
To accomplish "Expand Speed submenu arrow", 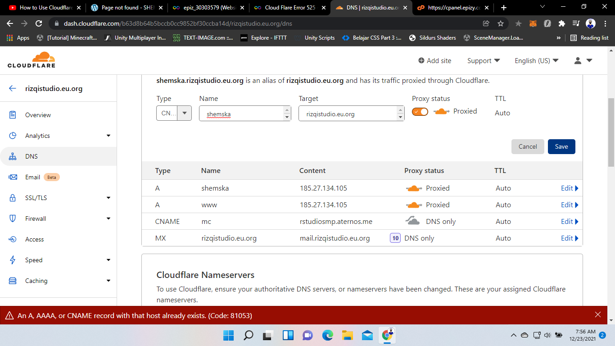I will click(x=109, y=260).
